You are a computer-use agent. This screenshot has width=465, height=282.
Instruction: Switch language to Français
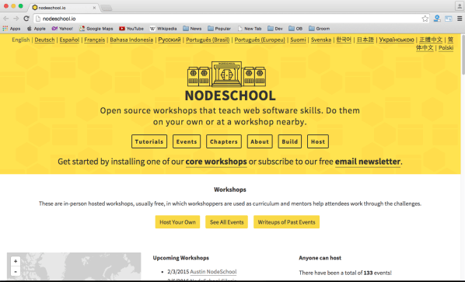click(95, 40)
